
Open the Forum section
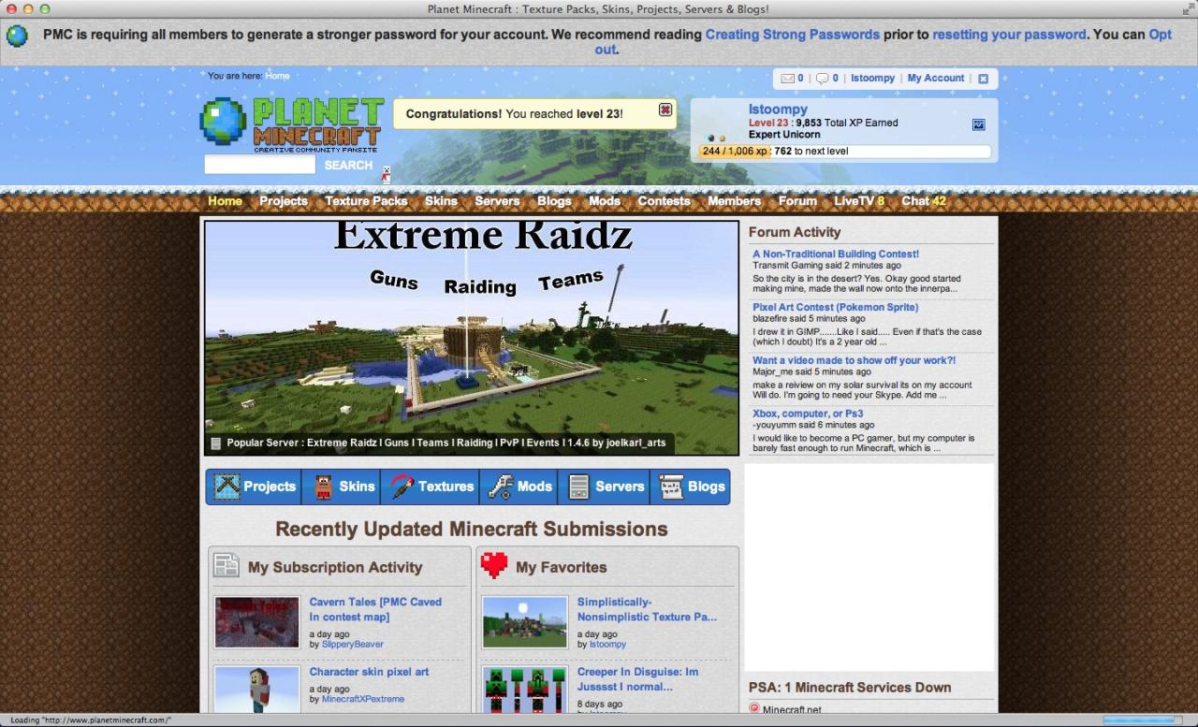coord(796,201)
